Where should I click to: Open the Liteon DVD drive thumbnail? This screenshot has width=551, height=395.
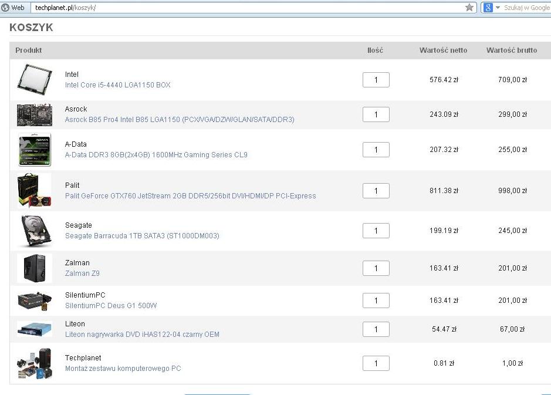pos(35,329)
